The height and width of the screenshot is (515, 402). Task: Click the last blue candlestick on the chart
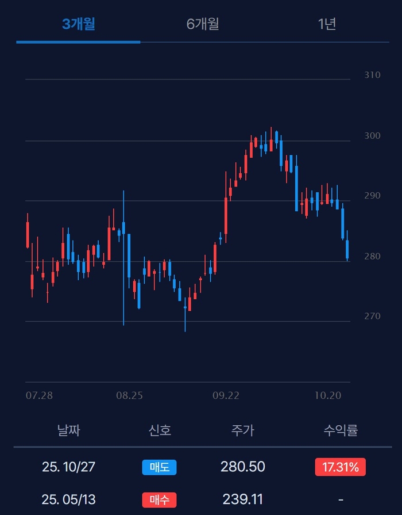[347, 250]
